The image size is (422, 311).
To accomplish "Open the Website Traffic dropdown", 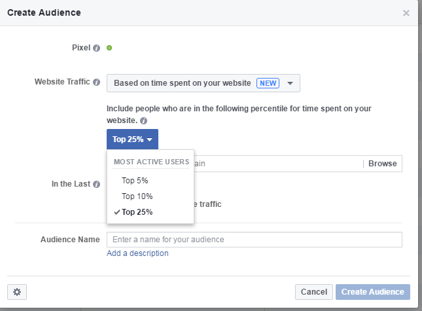I will 203,83.
